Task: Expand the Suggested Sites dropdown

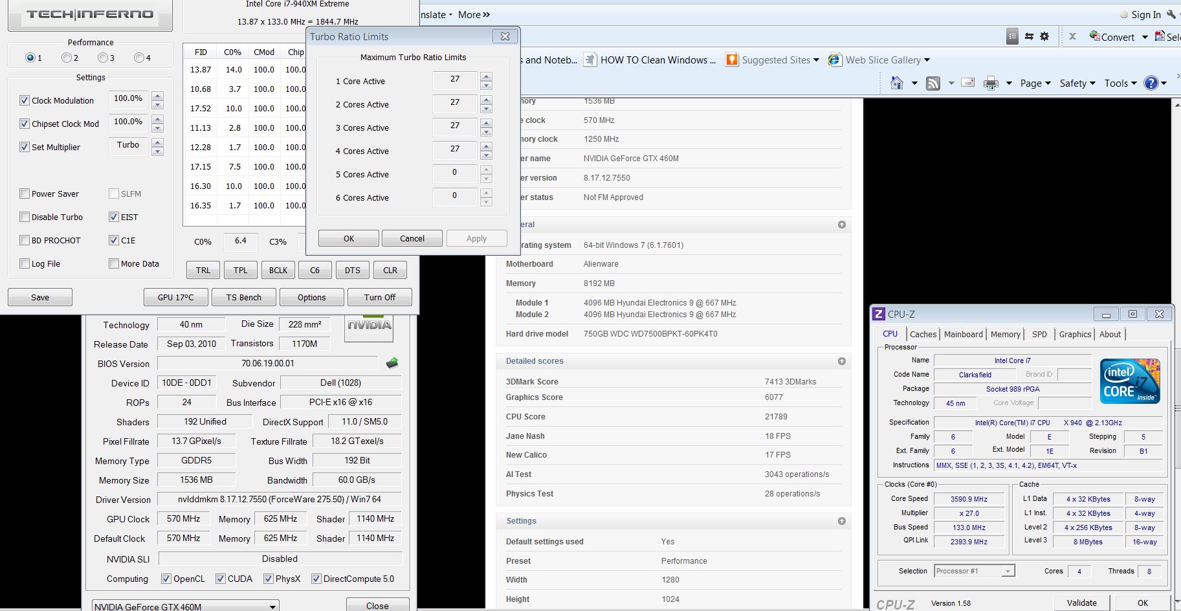Action: click(x=816, y=60)
